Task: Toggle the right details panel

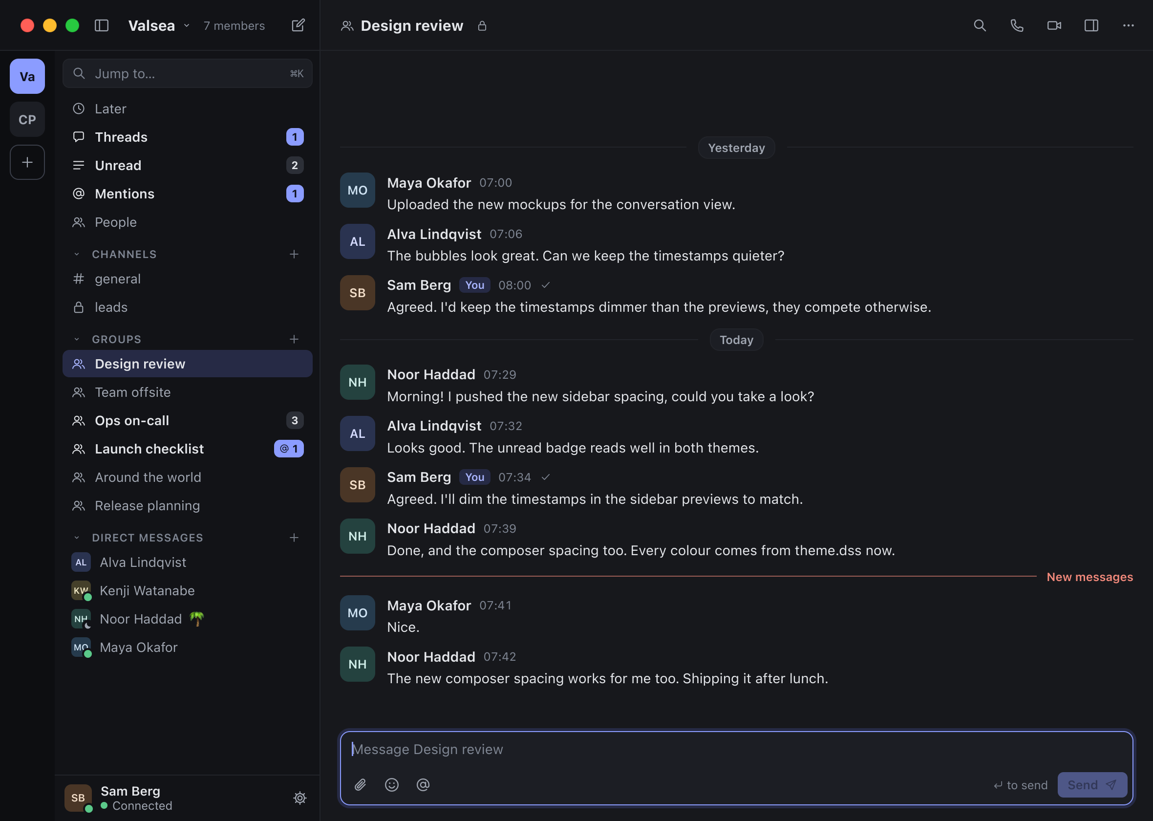Action: pos(1091,25)
